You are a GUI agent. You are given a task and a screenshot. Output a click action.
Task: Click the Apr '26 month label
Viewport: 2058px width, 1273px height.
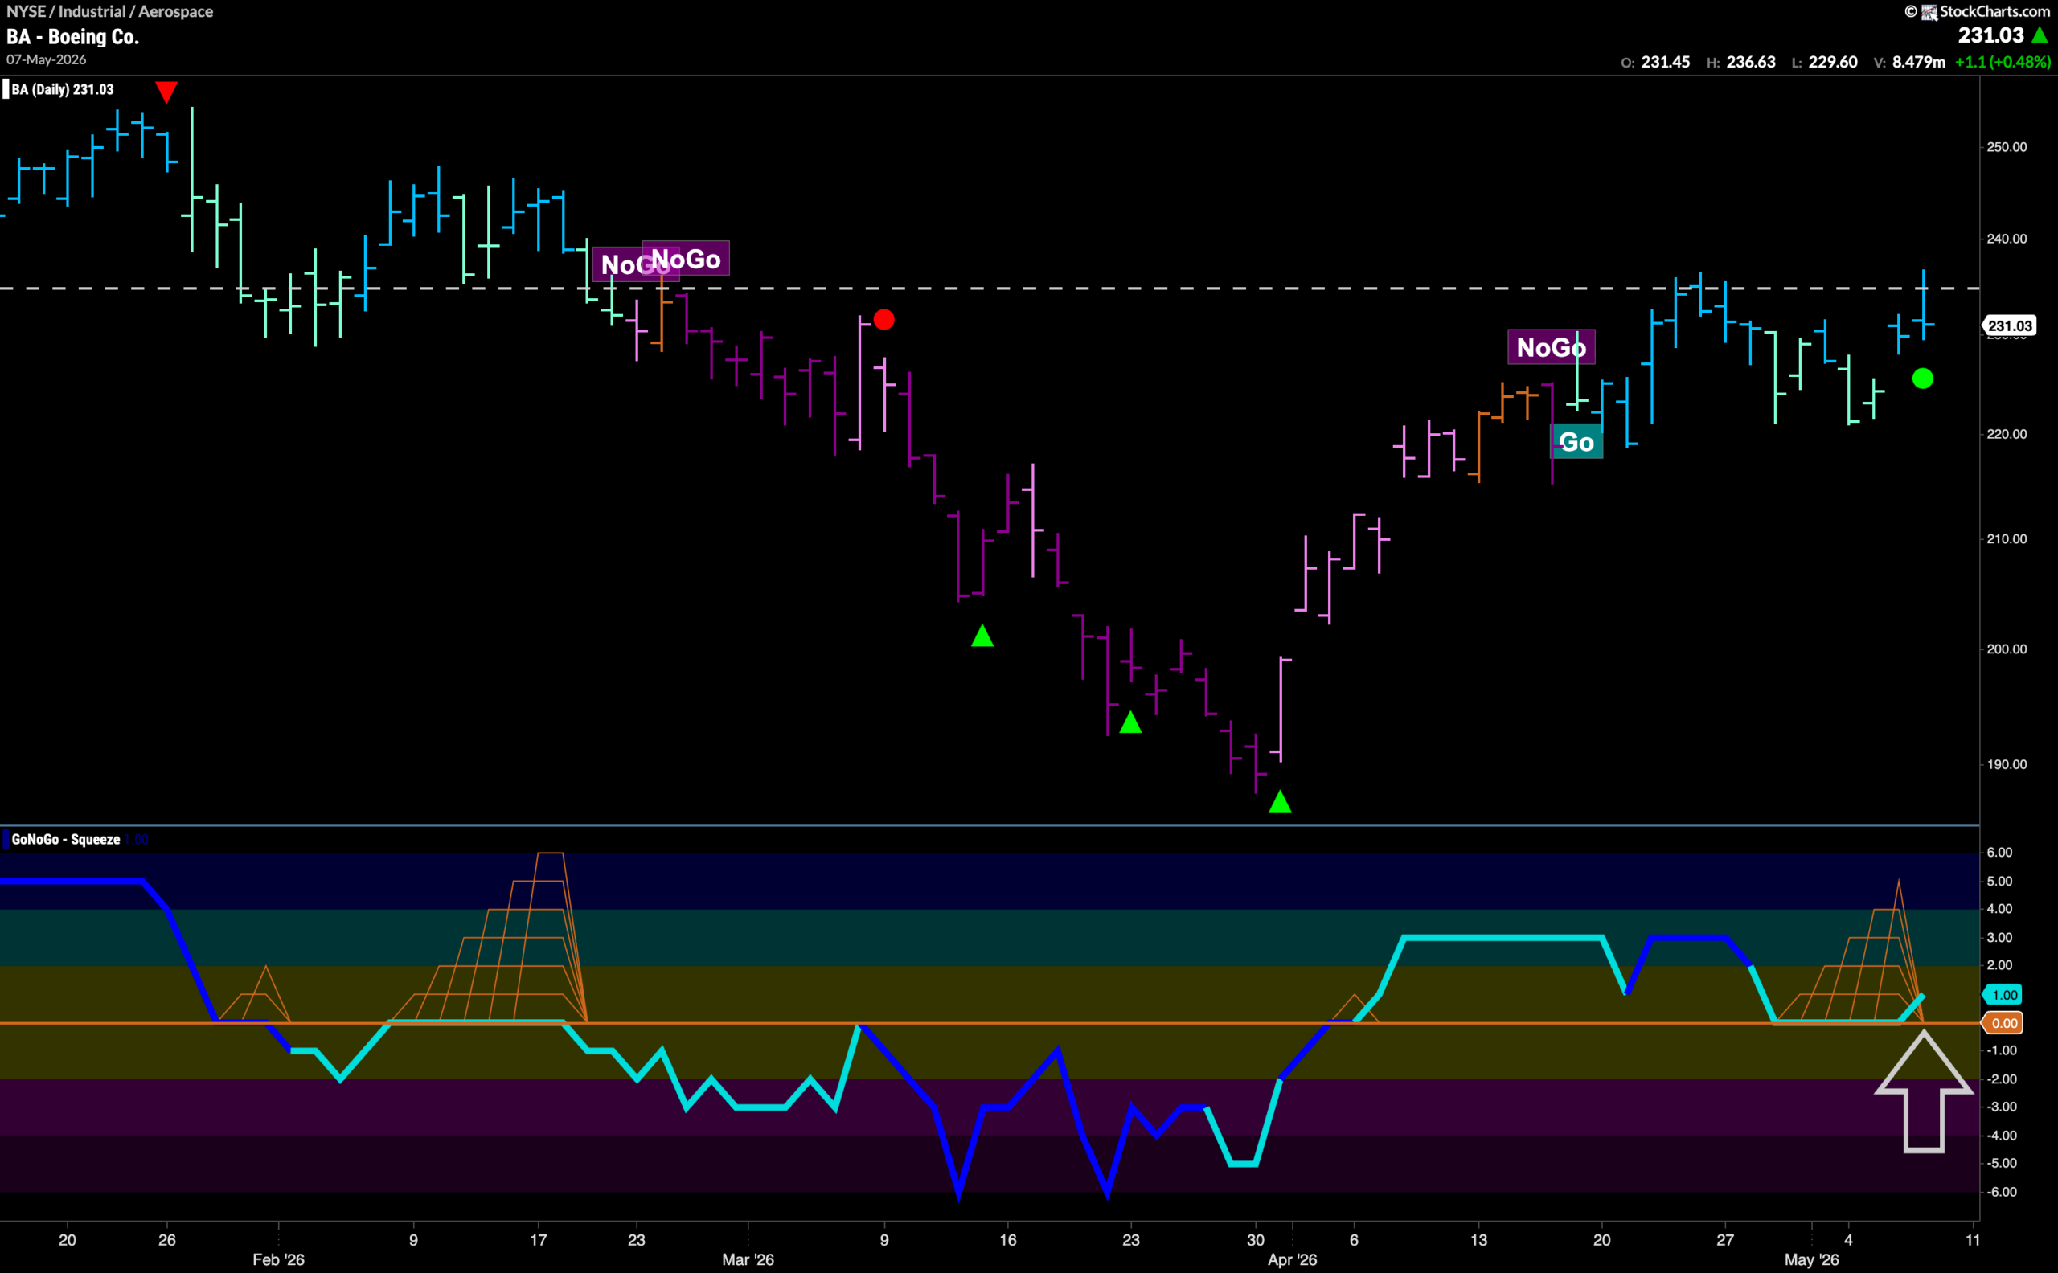coord(1292,1259)
